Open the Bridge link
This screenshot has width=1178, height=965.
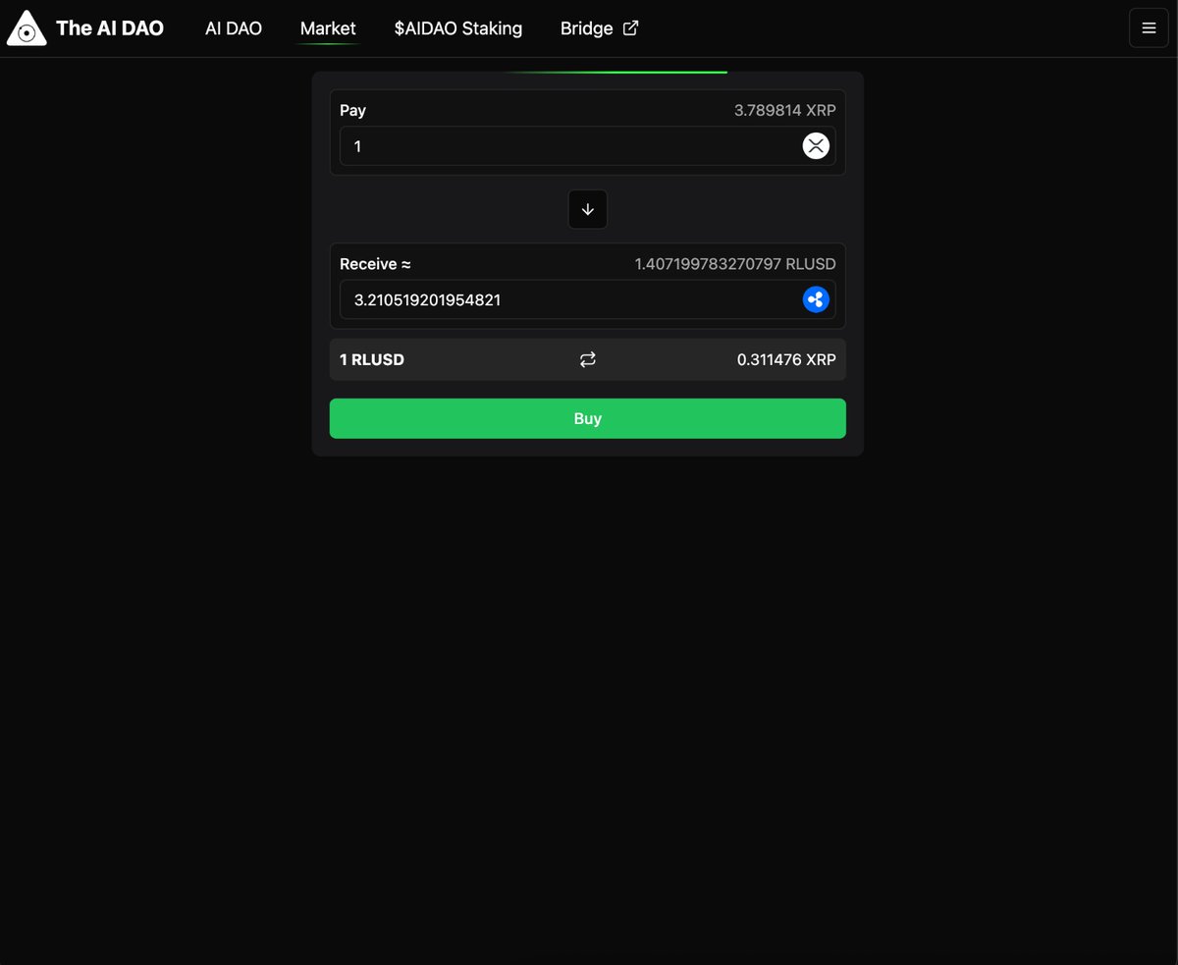[587, 28]
